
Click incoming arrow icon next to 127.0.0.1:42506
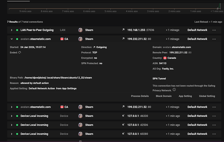pos(123,125)
